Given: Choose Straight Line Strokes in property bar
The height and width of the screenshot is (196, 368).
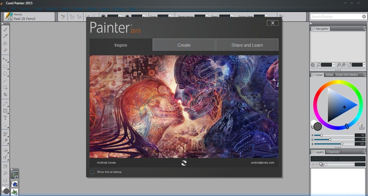Looking at the screenshot, I should coord(79,17).
